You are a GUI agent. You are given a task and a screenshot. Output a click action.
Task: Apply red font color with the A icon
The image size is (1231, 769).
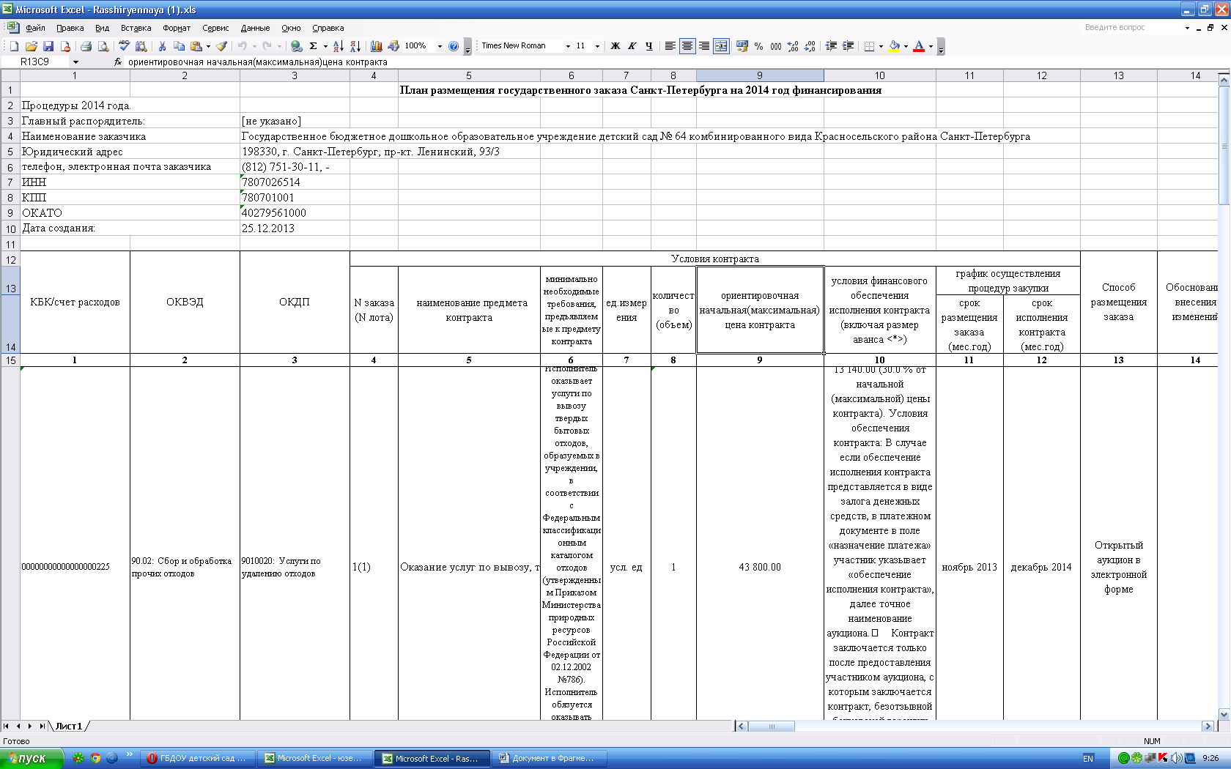pyautogui.click(x=919, y=46)
